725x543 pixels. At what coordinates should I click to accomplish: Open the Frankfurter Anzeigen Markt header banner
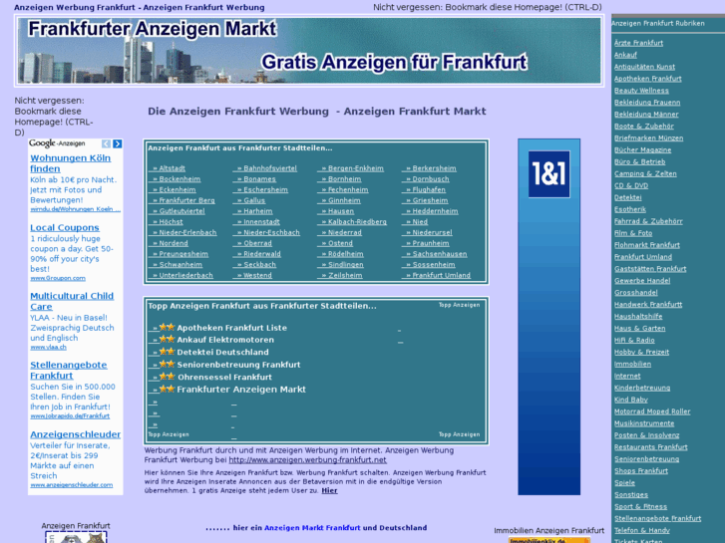coord(309,51)
